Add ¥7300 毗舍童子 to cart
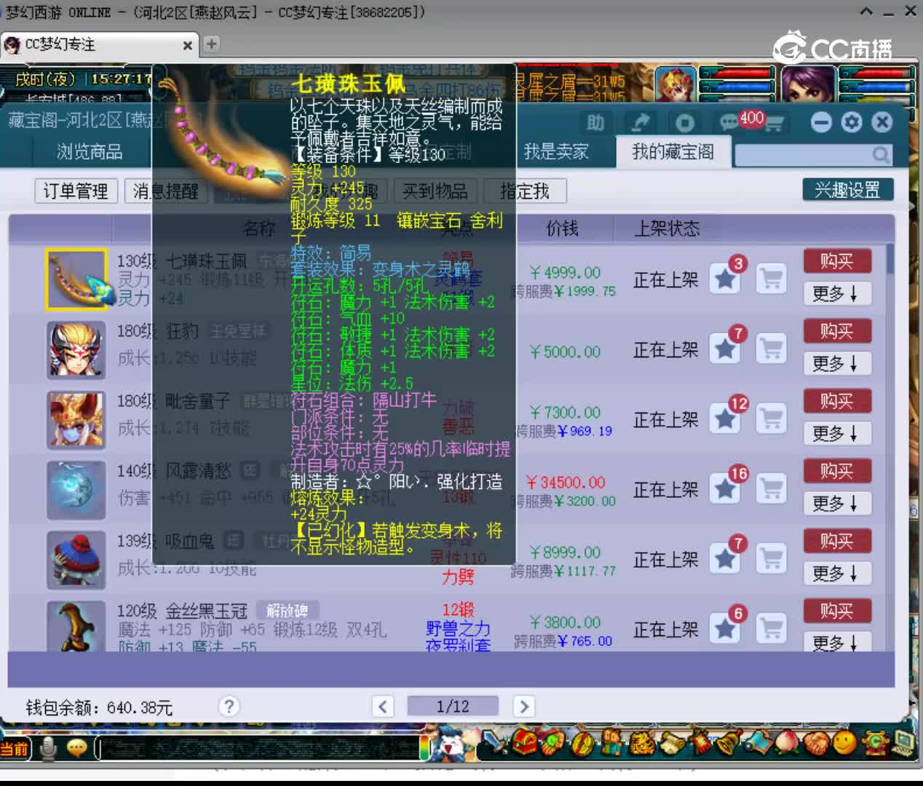923x786 pixels. pos(772,418)
